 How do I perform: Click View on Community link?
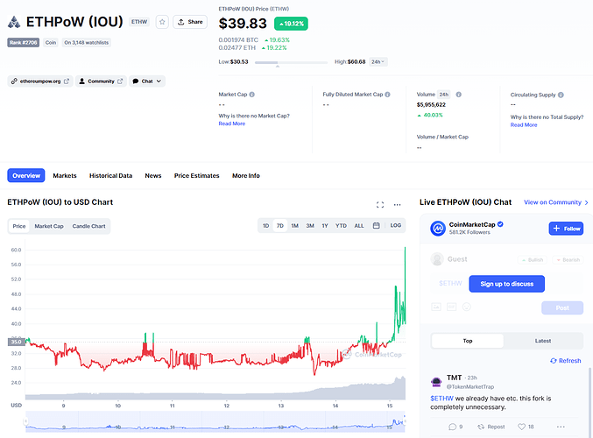point(556,202)
